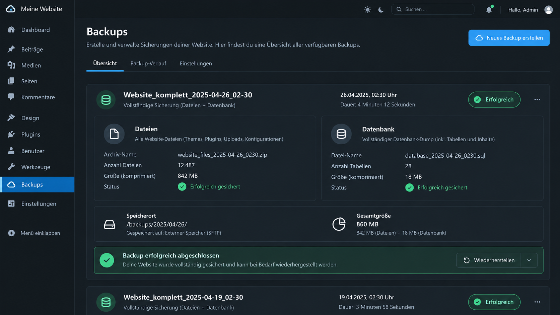Click the 12.487 file count value

[x=186, y=165]
